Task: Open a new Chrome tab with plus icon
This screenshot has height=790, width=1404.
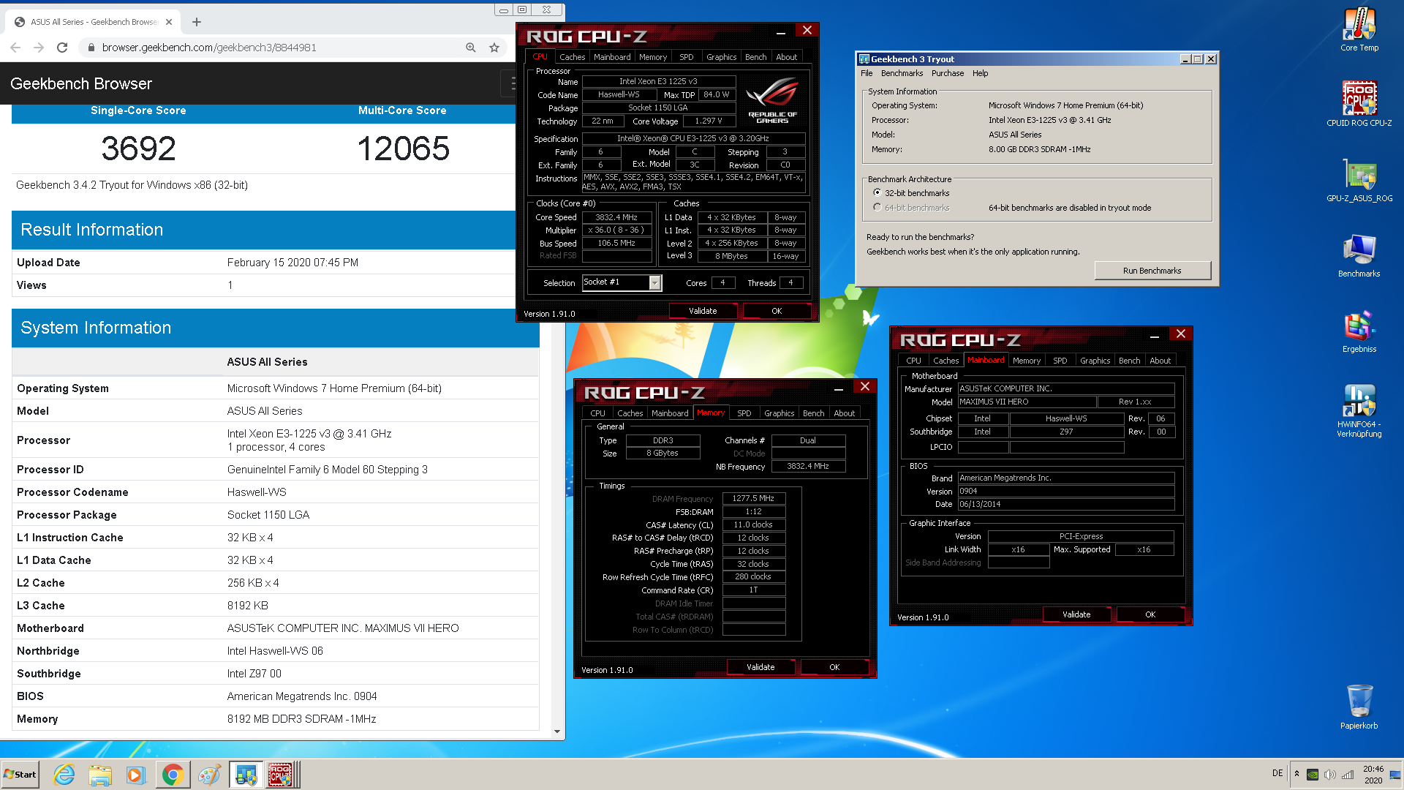Action: point(196,22)
